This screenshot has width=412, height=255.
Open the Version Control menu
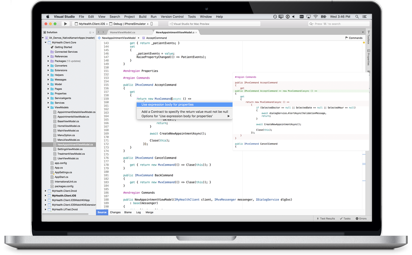pos(172,17)
